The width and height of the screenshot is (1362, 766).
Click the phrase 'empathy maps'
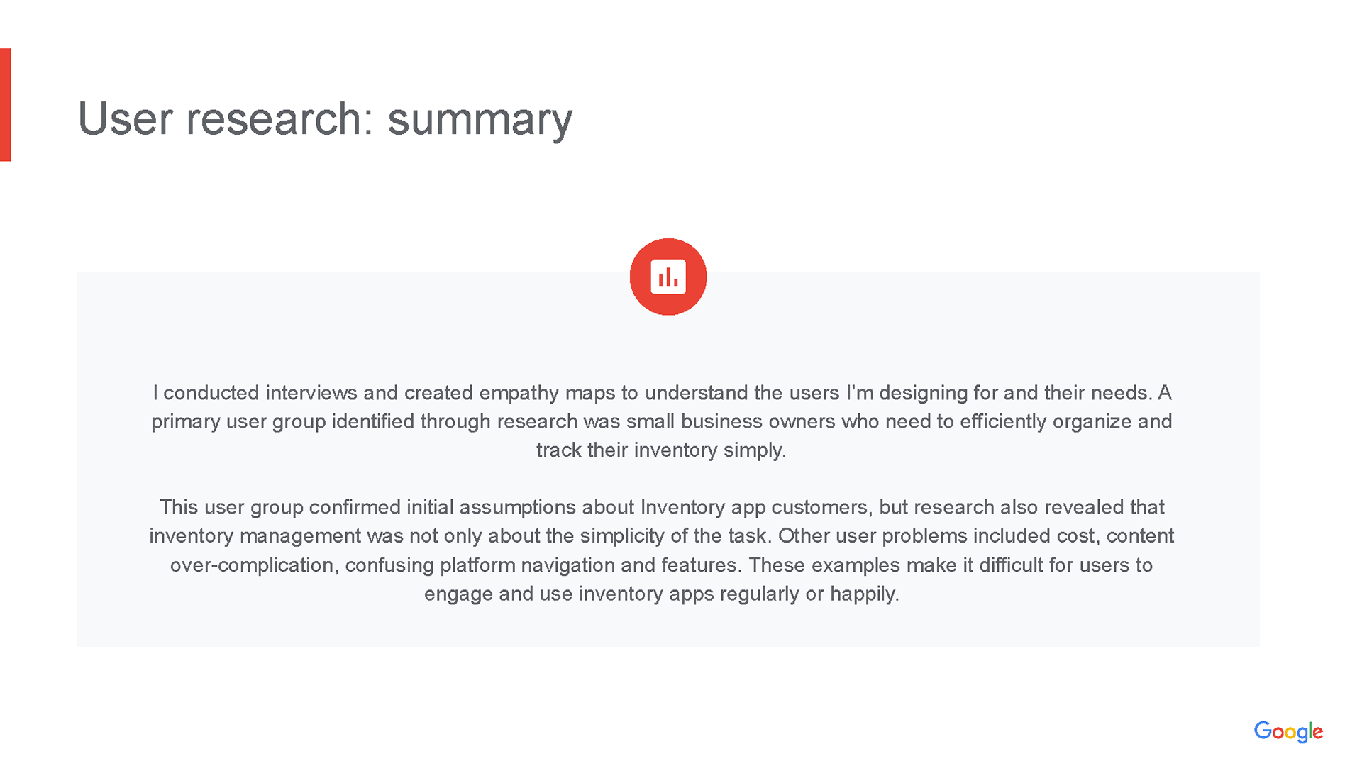coord(547,393)
